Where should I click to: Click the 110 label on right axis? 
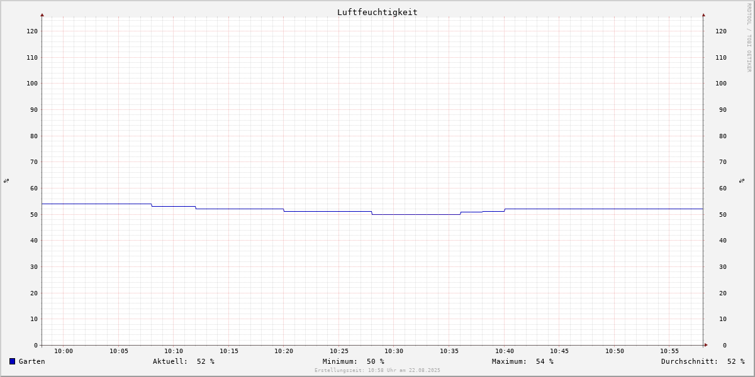tap(721, 57)
